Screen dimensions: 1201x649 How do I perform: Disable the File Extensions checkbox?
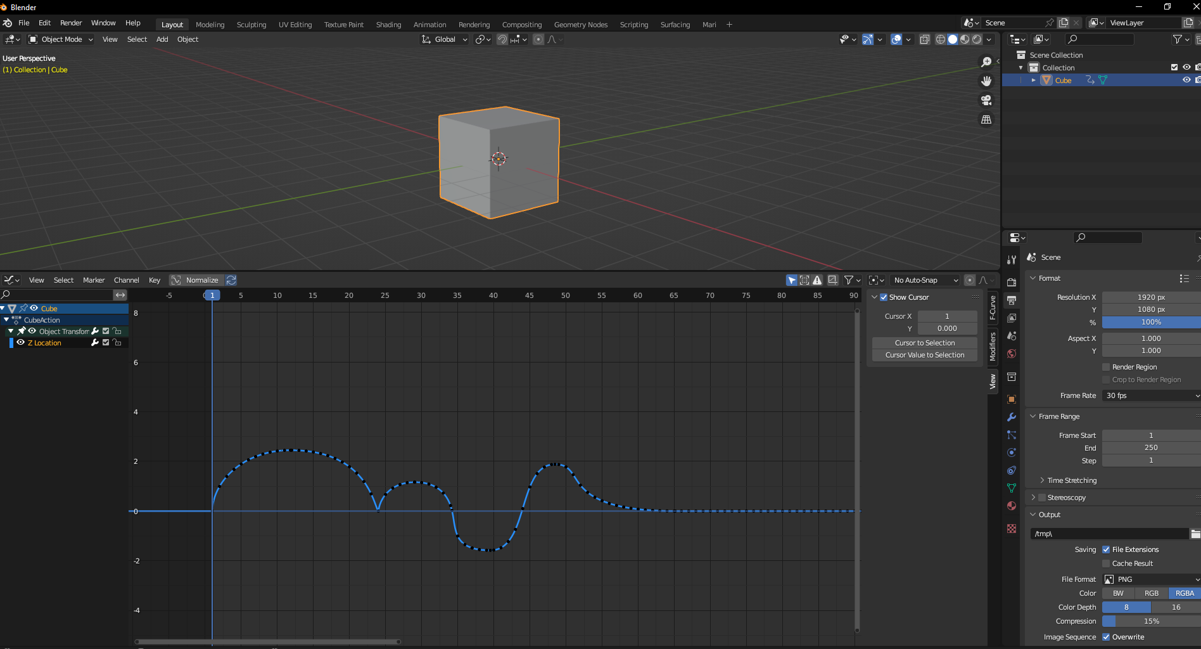tap(1106, 549)
